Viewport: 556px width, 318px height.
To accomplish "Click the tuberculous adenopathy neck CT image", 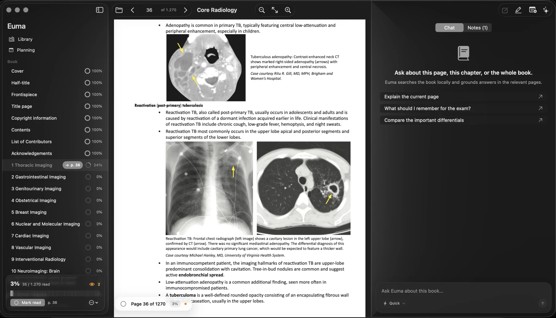I will [x=206, y=68].
